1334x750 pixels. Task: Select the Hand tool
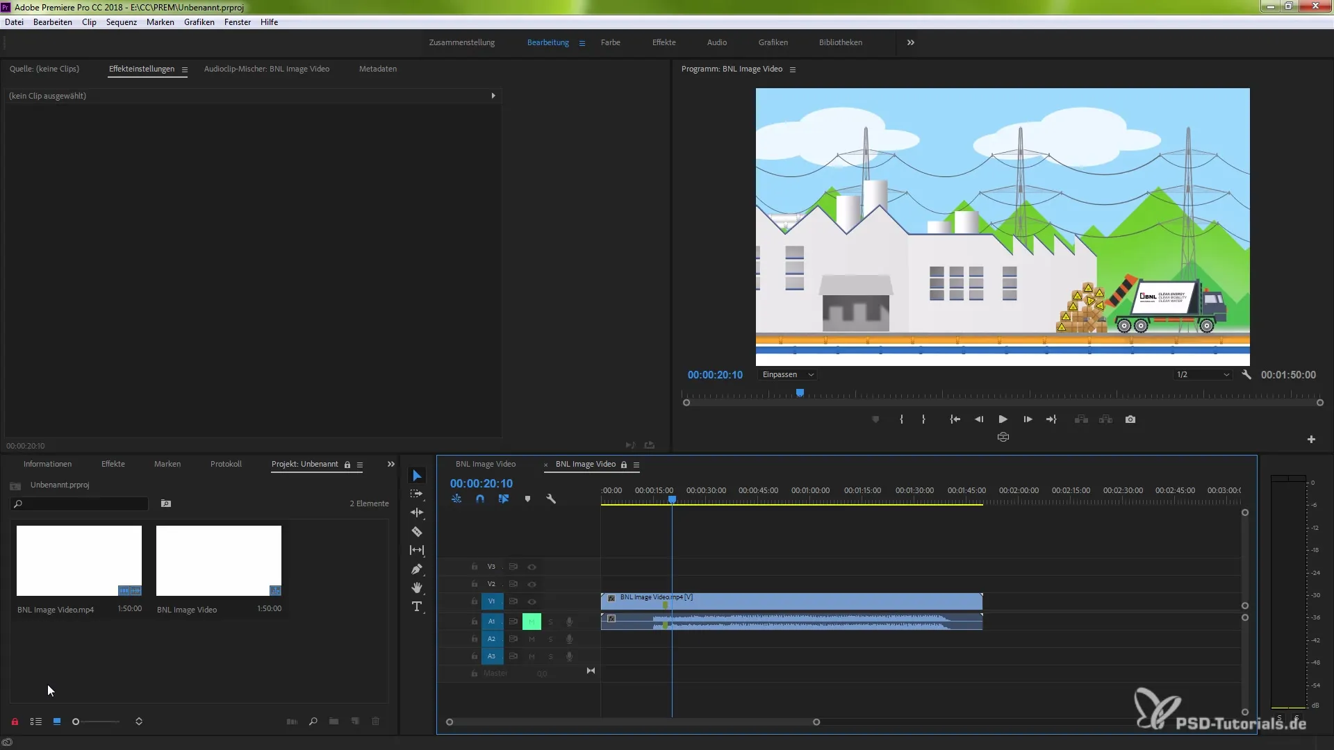(417, 588)
